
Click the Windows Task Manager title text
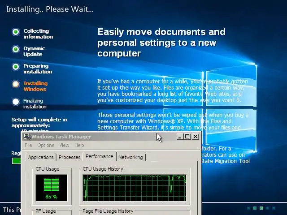click(61, 137)
